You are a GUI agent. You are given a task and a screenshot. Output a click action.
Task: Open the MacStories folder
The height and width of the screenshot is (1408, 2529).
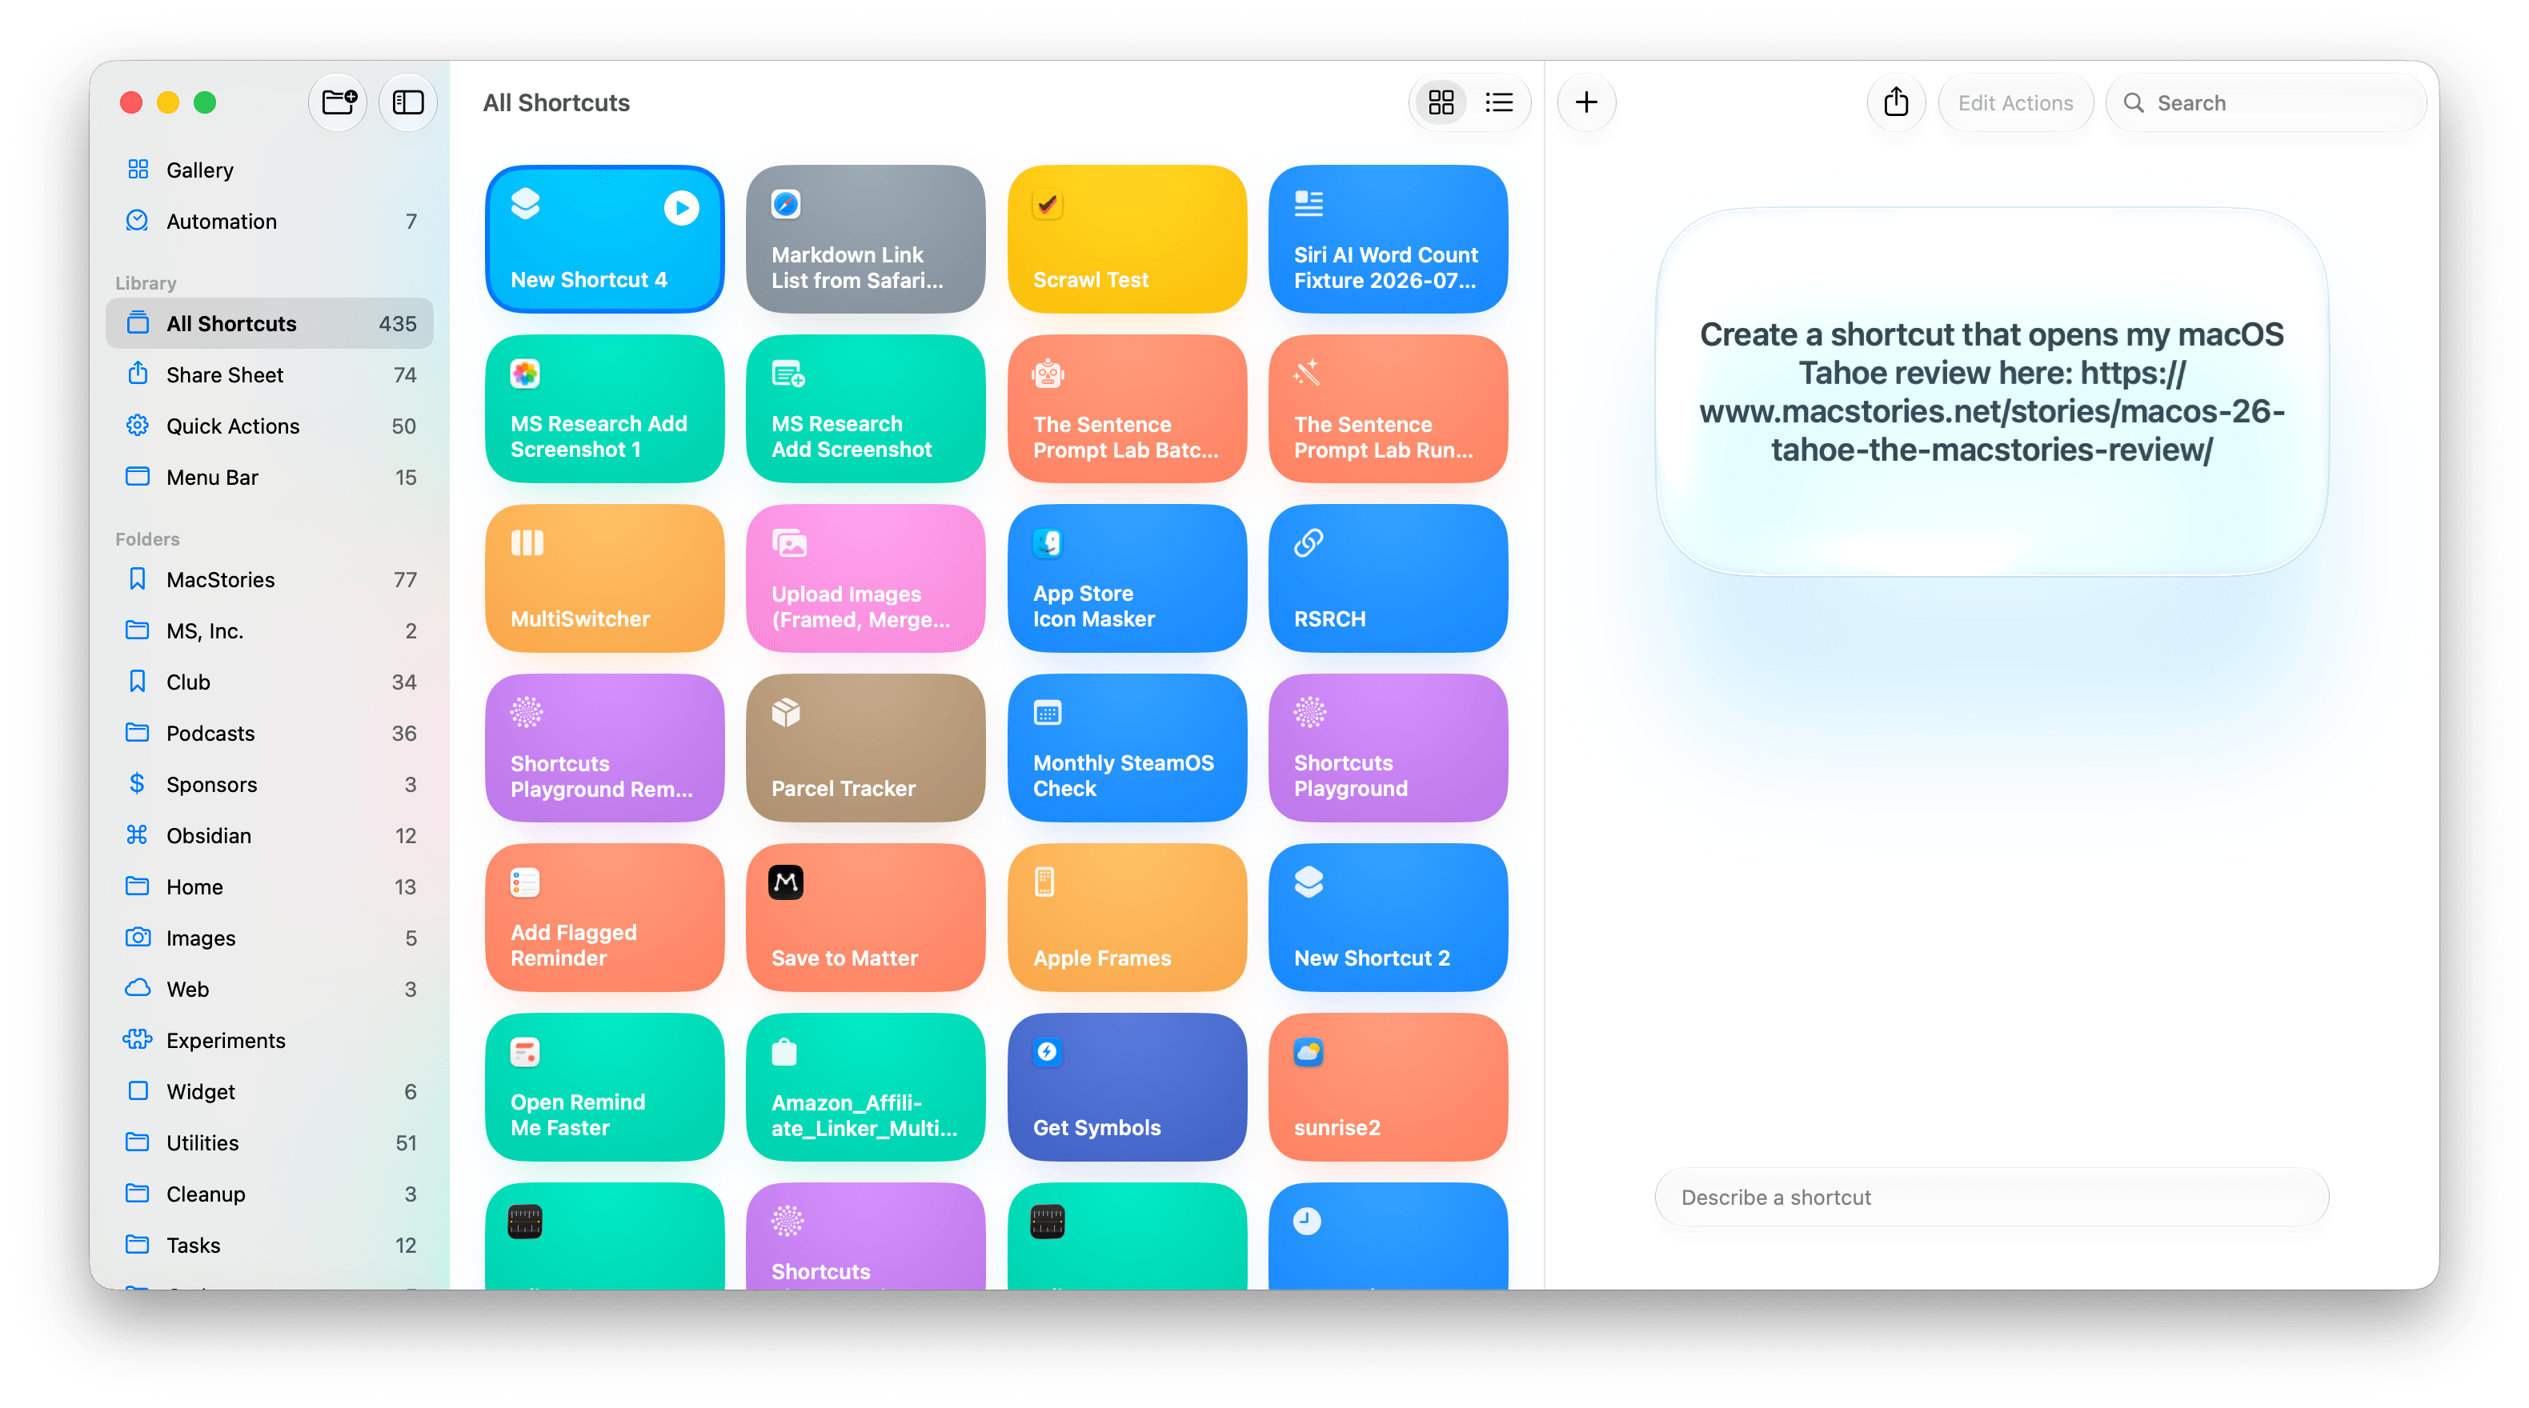pyautogui.click(x=269, y=579)
